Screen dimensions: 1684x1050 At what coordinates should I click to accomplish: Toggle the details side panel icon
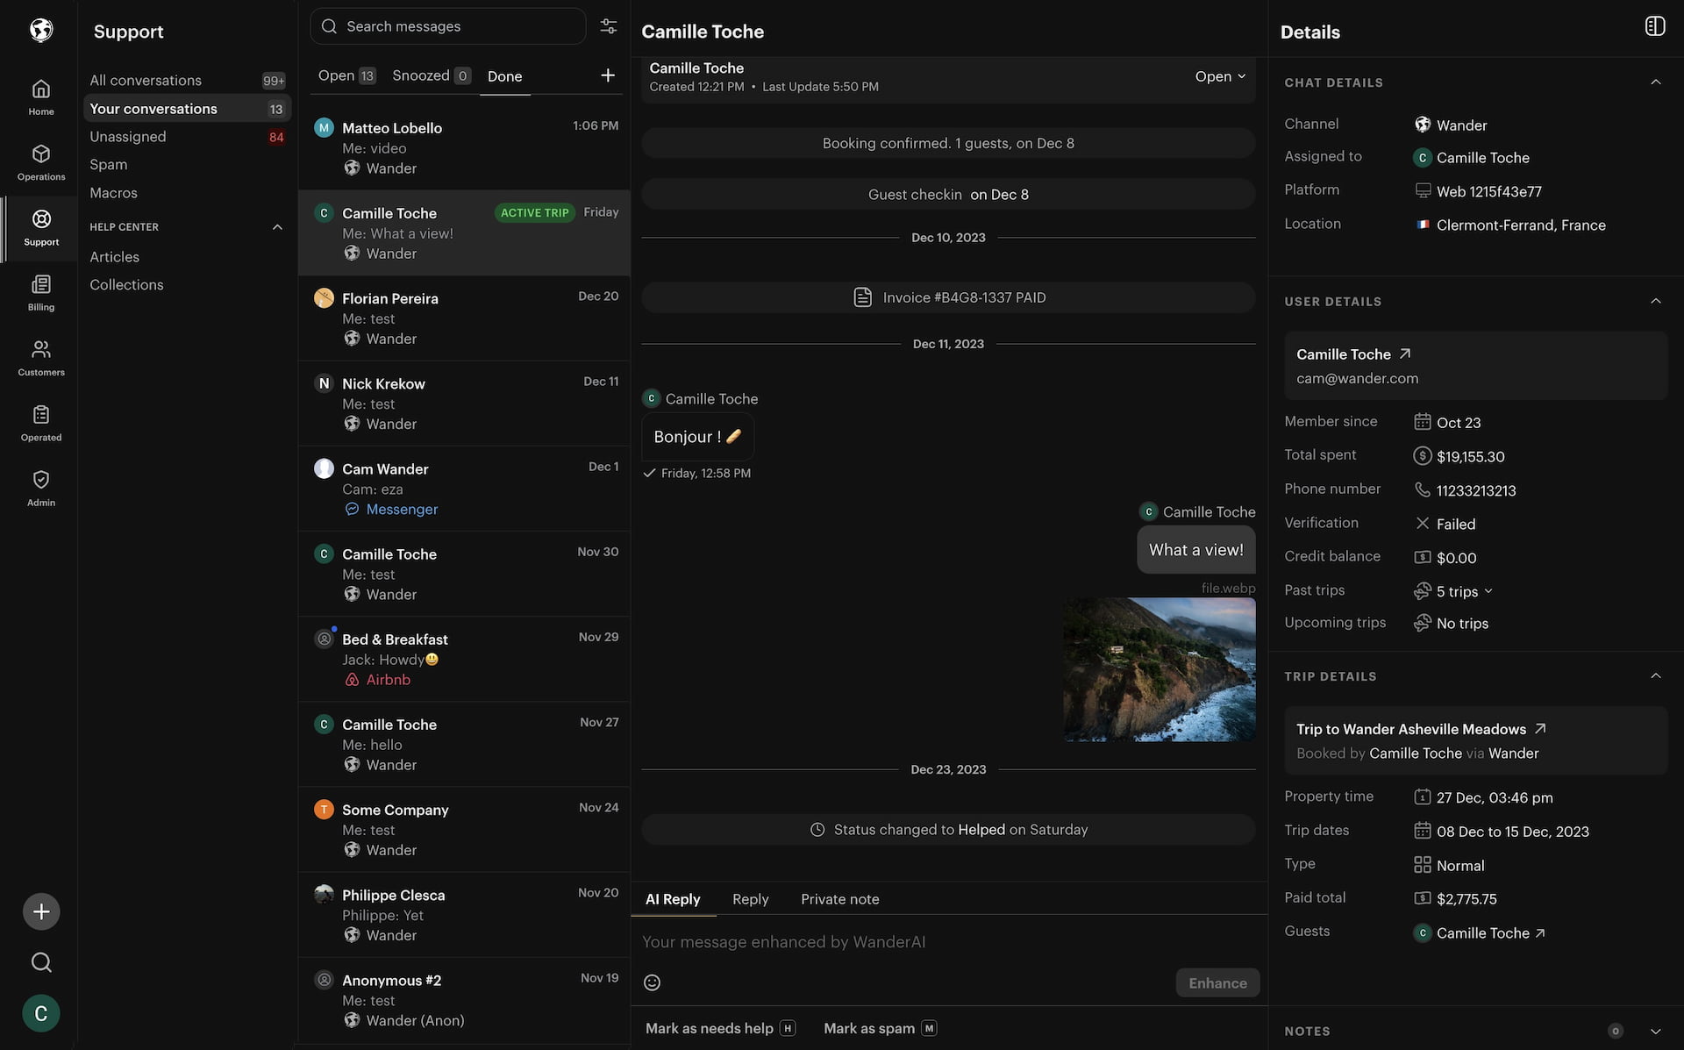(x=1654, y=26)
